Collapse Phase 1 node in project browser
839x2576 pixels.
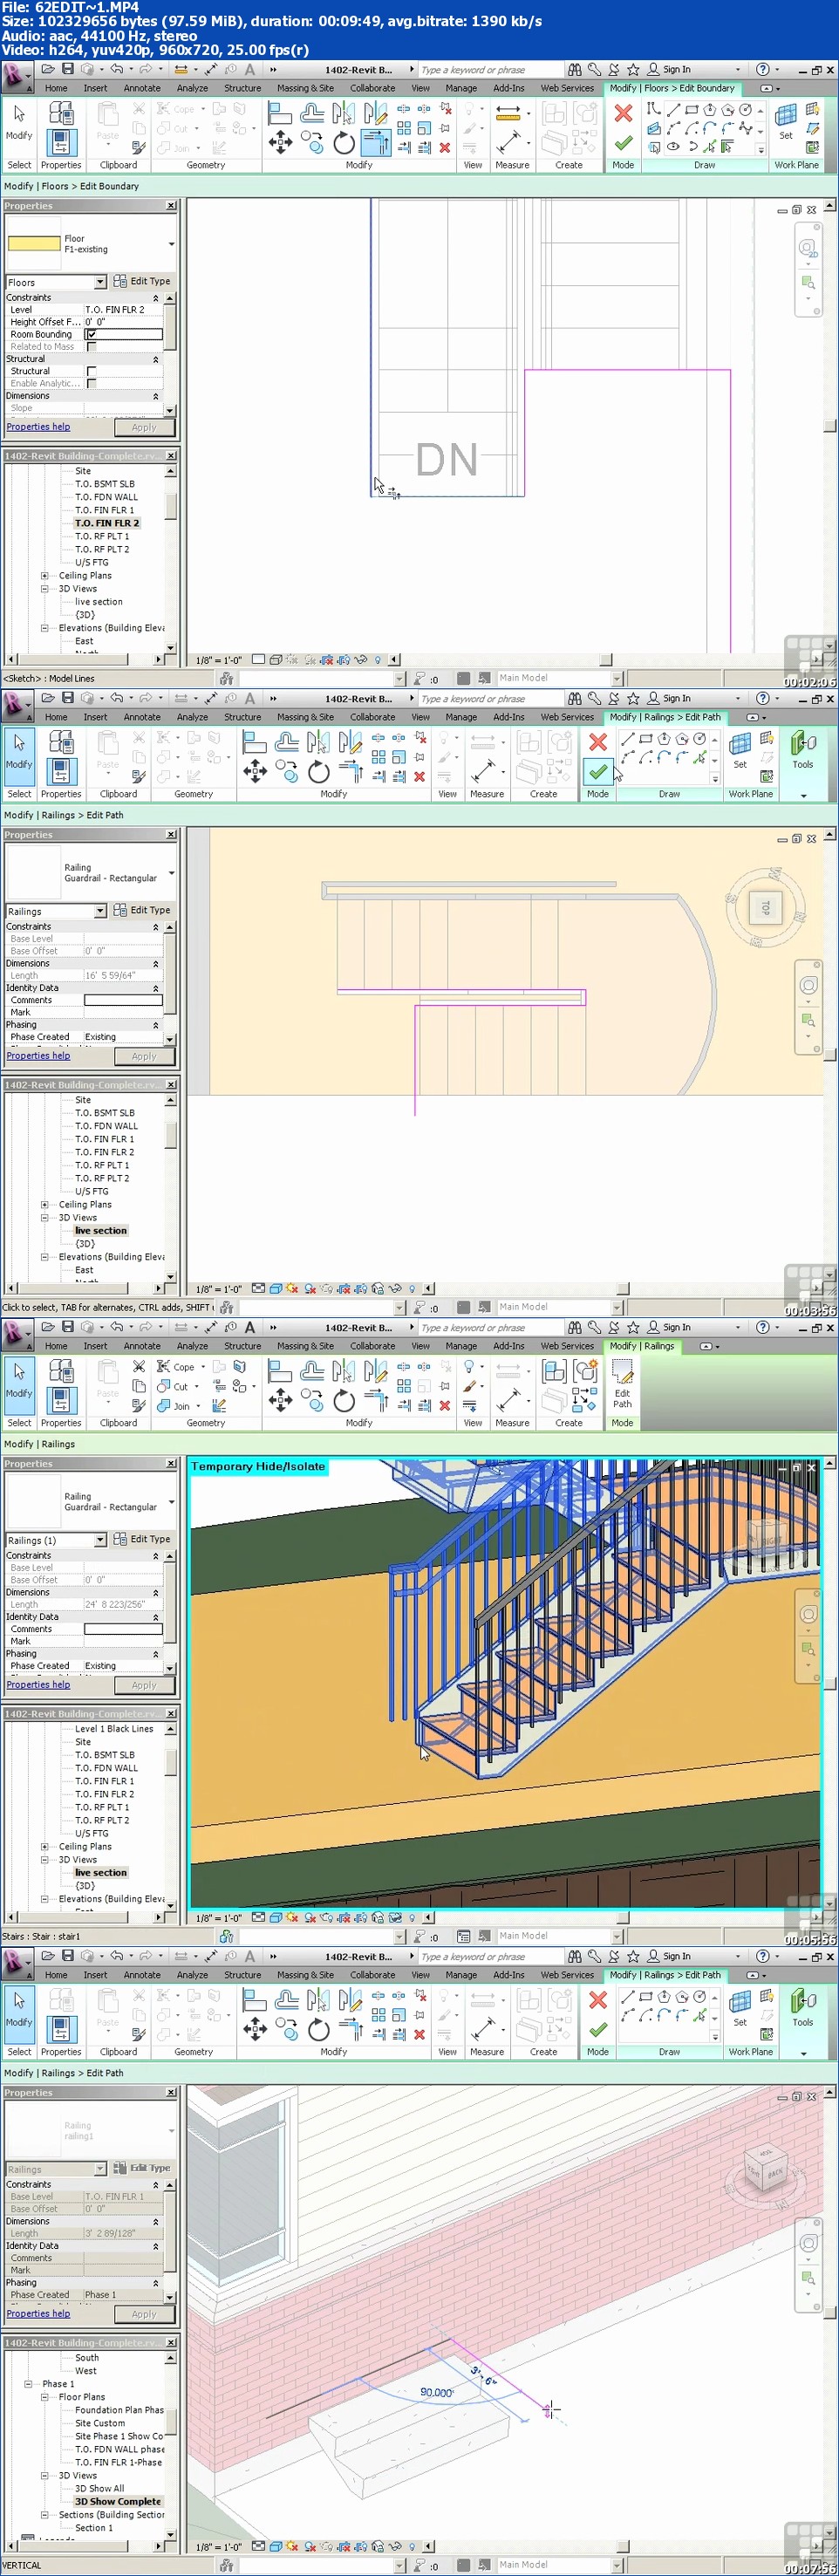pos(28,2384)
